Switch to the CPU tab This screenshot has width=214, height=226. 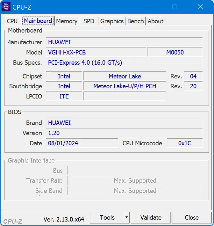click(x=12, y=21)
